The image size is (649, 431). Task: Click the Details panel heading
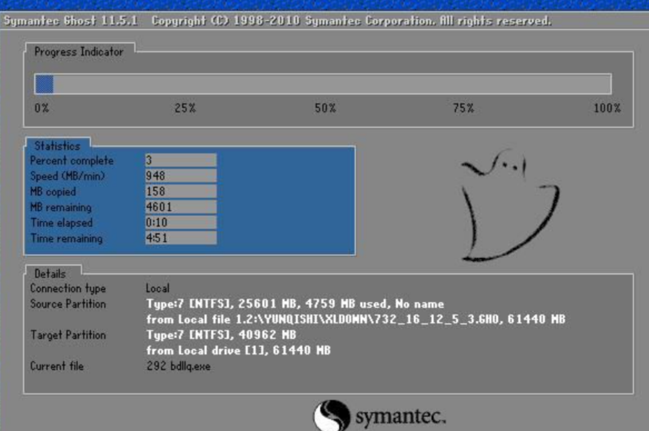pyautogui.click(x=50, y=274)
